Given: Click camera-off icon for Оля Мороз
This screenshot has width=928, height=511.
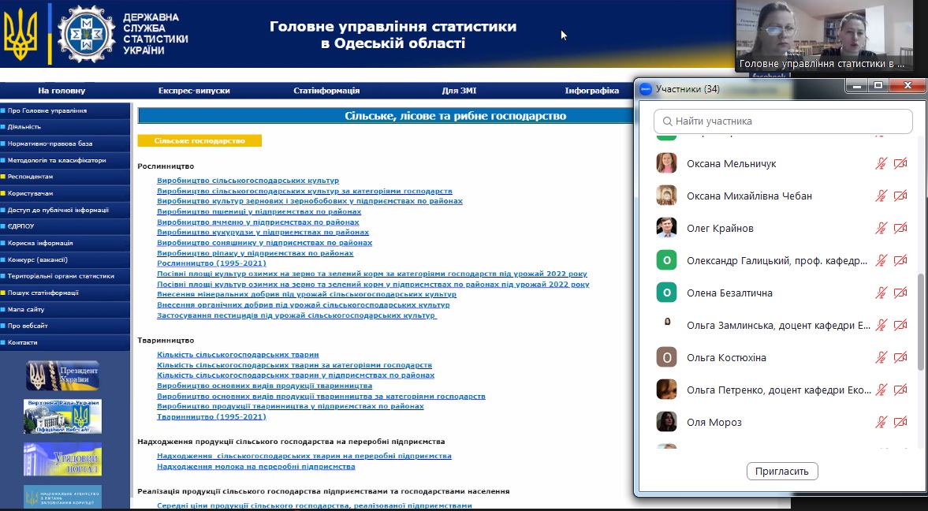Looking at the screenshot, I should (900, 423).
